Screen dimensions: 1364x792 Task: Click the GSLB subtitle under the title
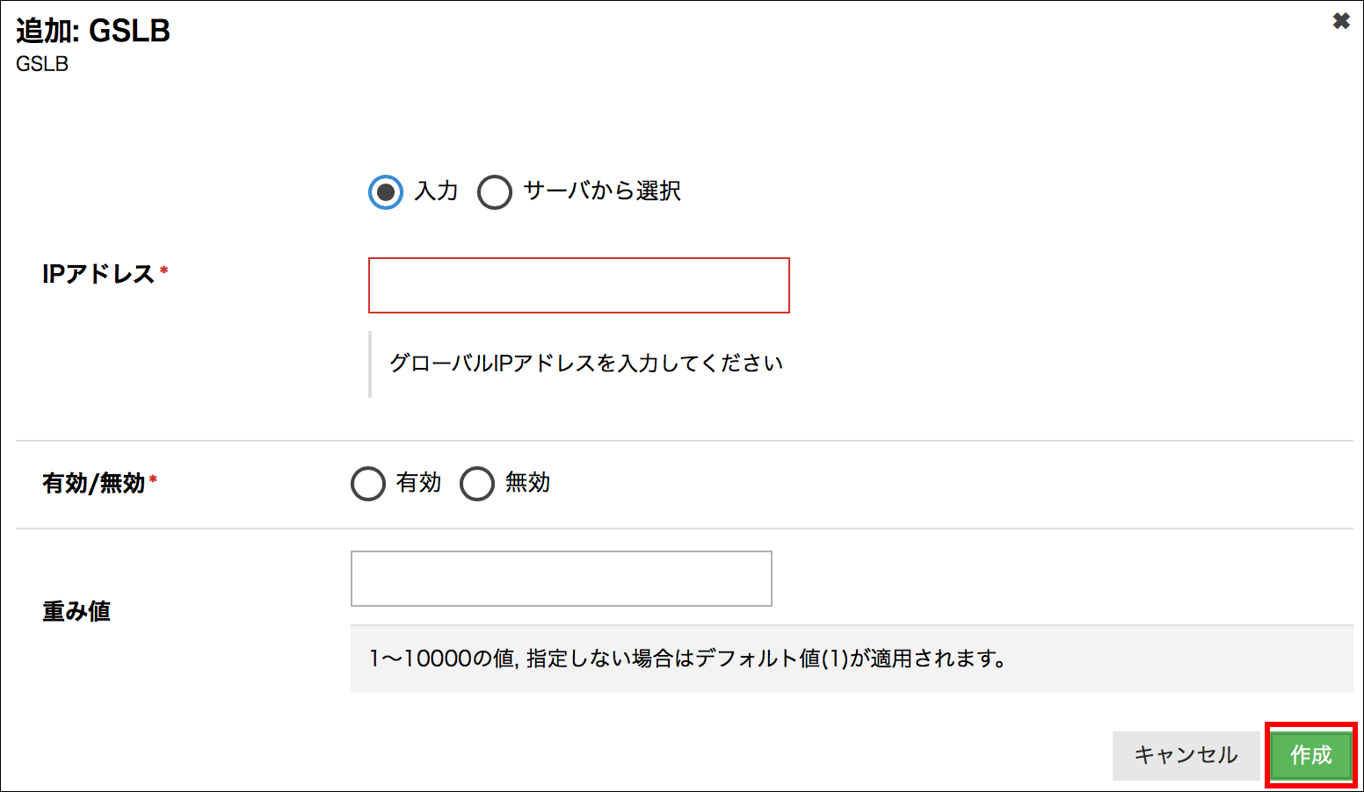click(x=42, y=64)
